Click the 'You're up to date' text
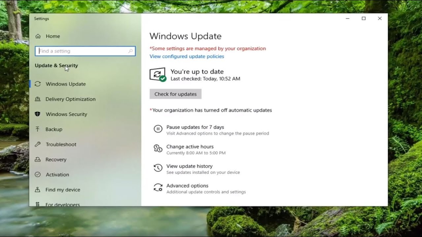422x237 pixels. point(197,71)
